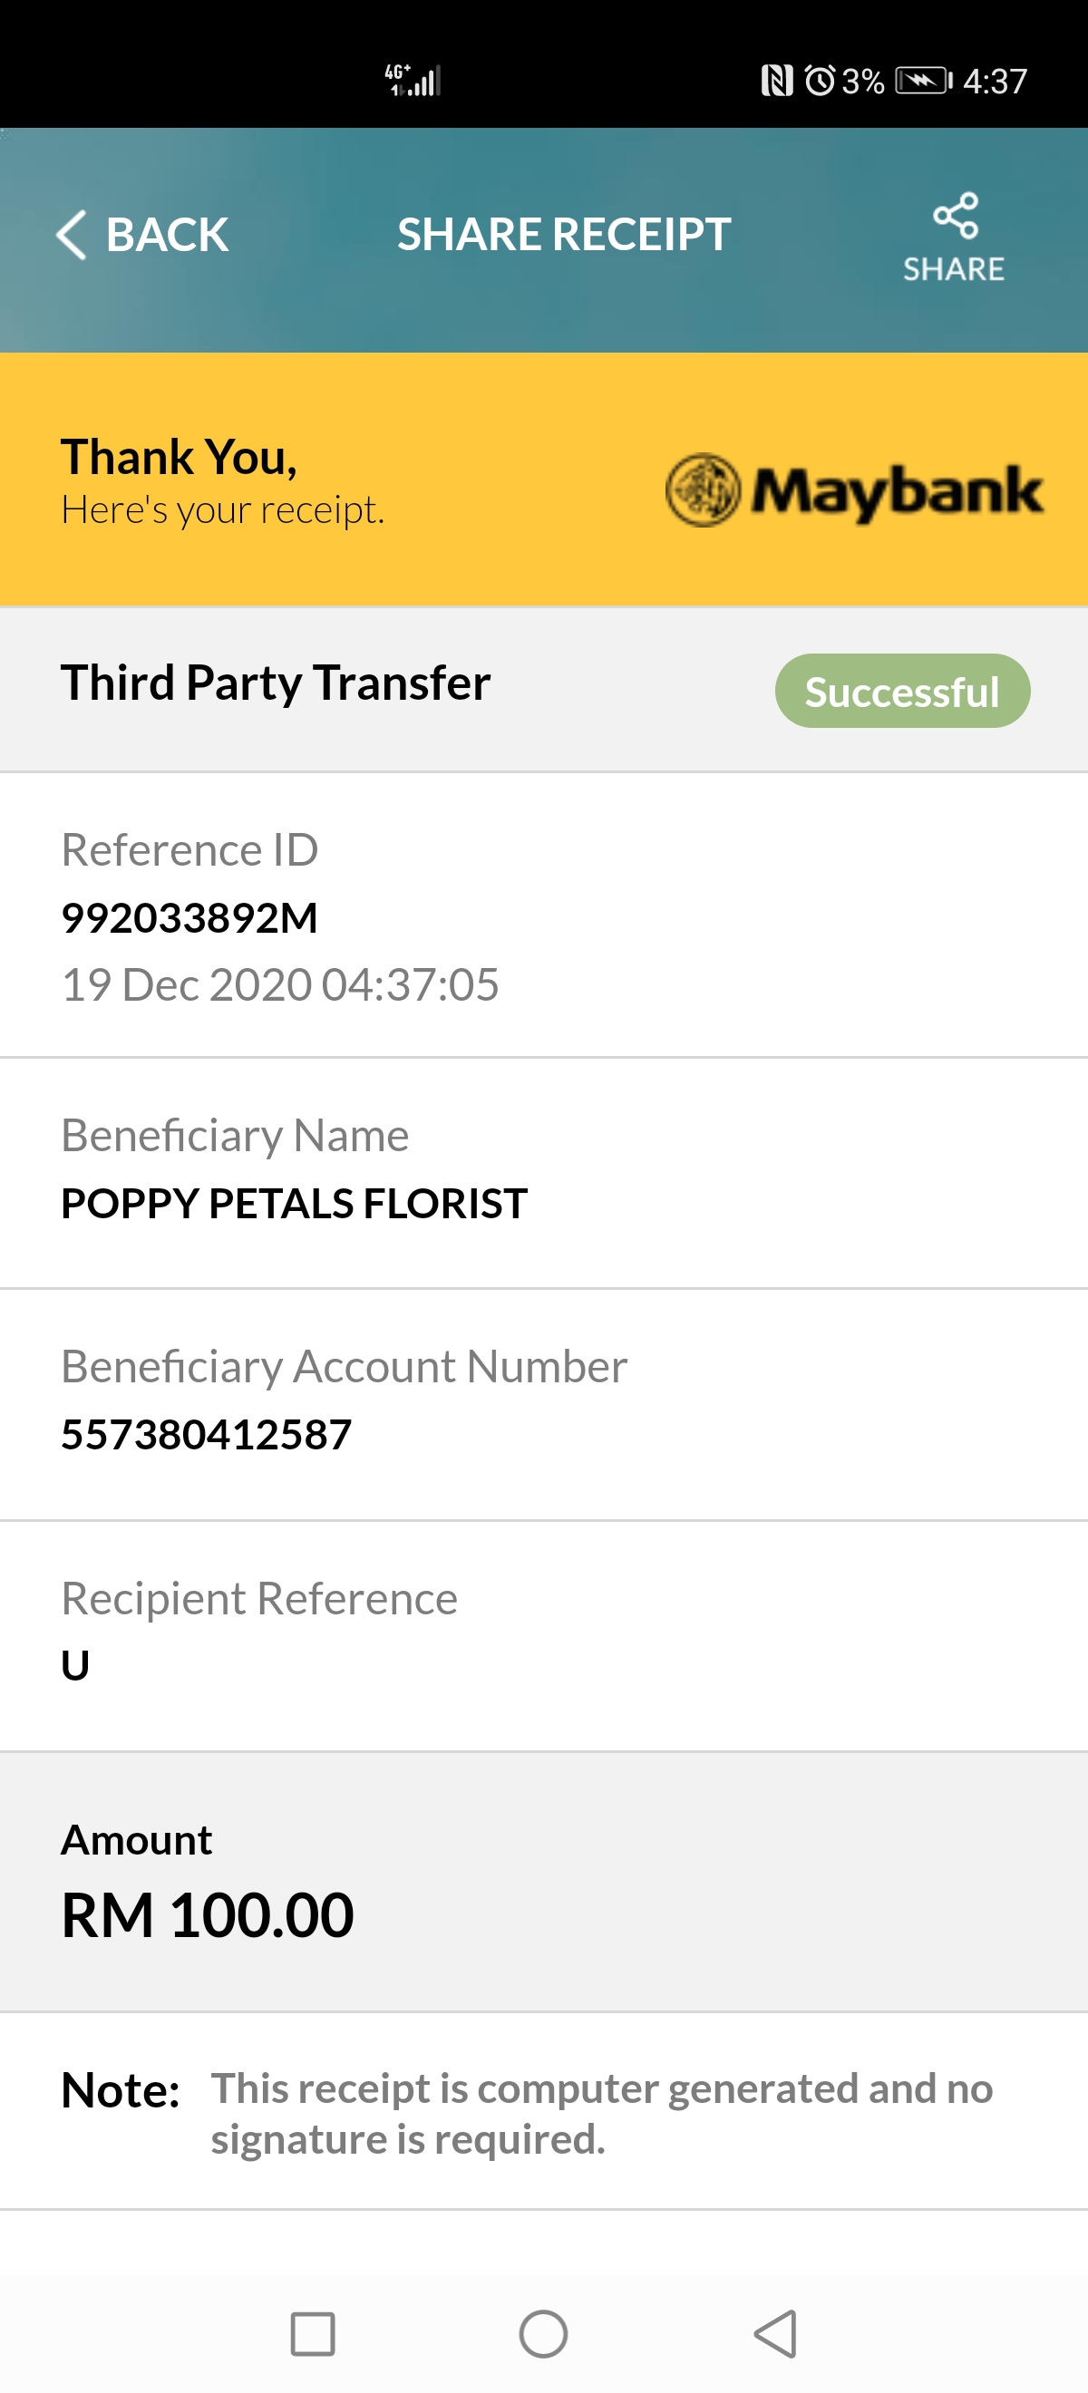Tap the Successful status badge
Image resolution: width=1088 pixels, height=2393 pixels.
[x=902, y=691]
